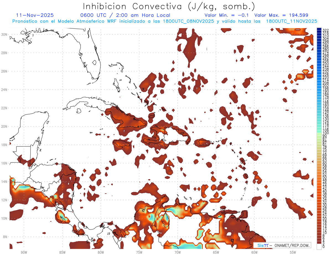Click the "Valor Min. = -0.1" text
Viewport: 332px width, 256px height.
coord(227,15)
